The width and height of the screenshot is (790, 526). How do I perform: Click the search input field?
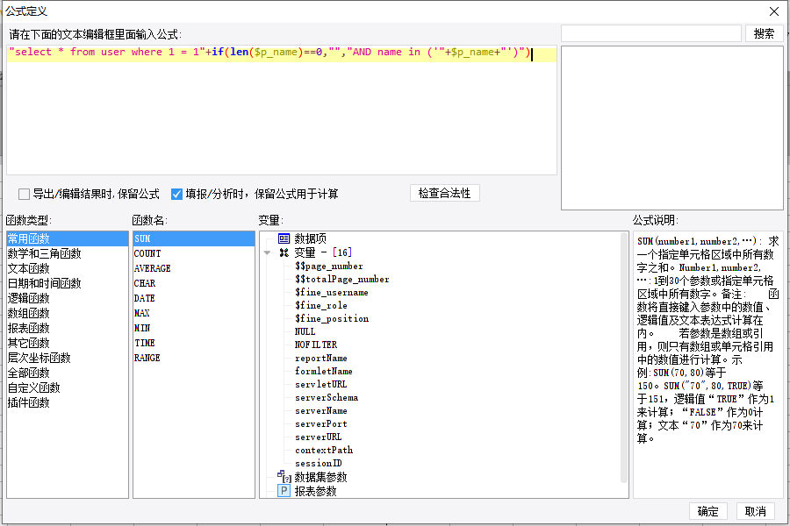tap(651, 33)
